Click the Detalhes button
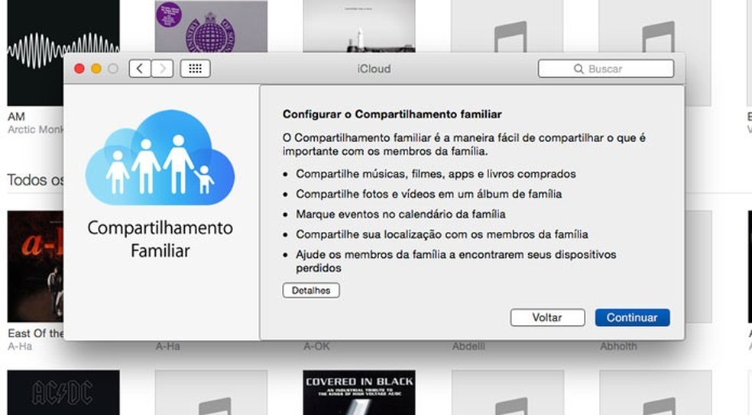This screenshot has height=415, width=752. tap(311, 290)
